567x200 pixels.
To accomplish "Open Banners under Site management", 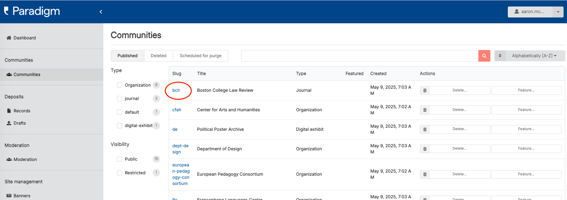I will click(52, 196).
